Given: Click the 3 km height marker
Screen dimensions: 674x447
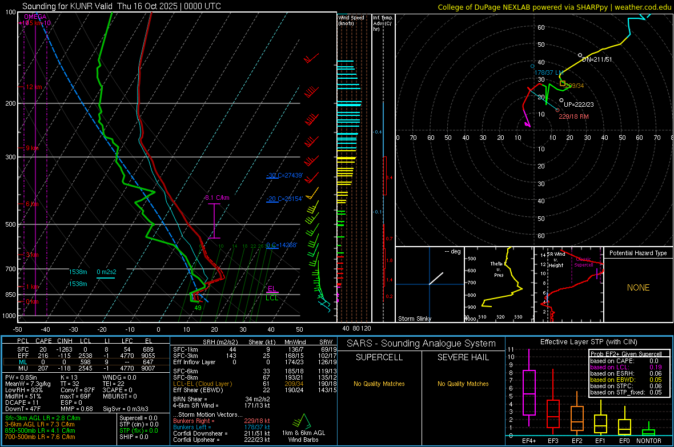Looking at the screenshot, I should click(x=32, y=255).
